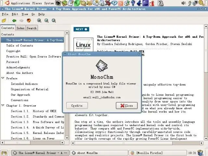Open the volume speaker tray icon
Screen dimensions: 208x156
(183, 3)
